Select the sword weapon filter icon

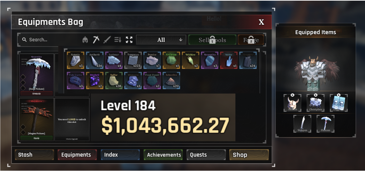106,40
